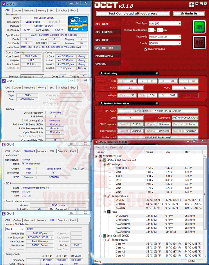
Task: Open the Test Mode dropdown in OCCT
Action: coord(180,37)
